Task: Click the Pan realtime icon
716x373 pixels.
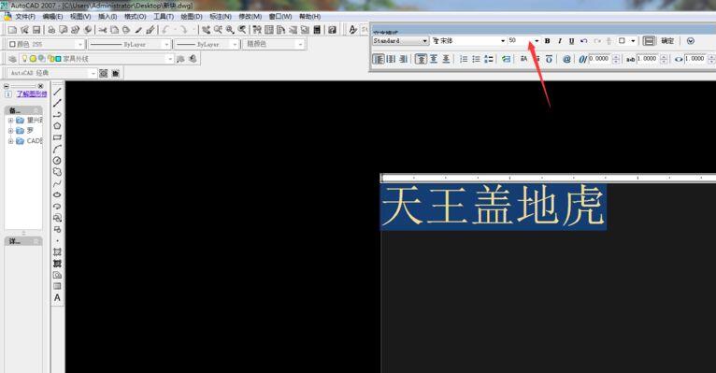Action: [207, 30]
